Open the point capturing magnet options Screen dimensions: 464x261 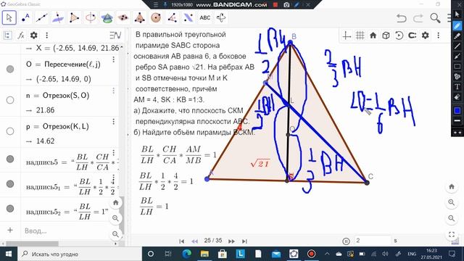tap(413, 36)
